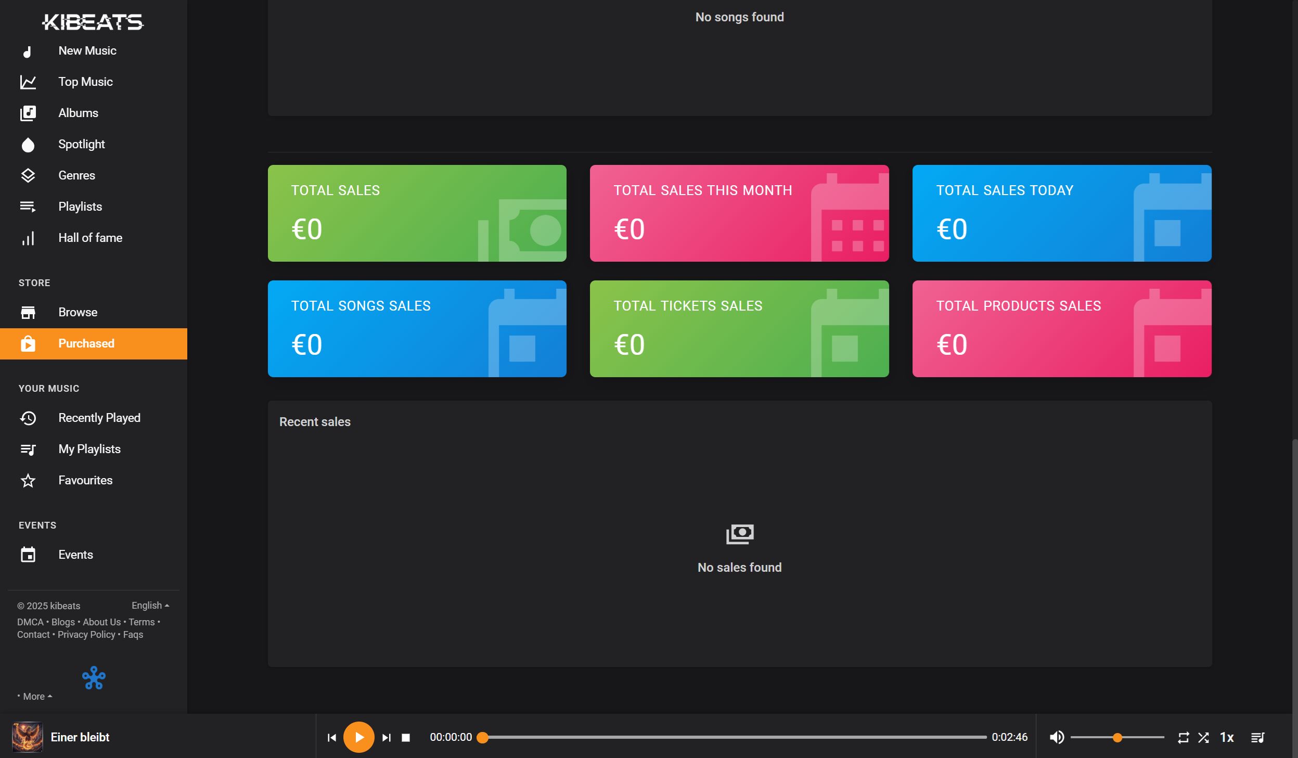Mute audio with the speaker icon
Viewport: 1298px width, 758px height.
(1057, 737)
